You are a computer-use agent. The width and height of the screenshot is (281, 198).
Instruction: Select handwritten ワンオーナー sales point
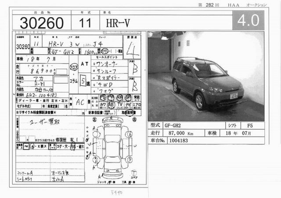[x=107, y=64]
